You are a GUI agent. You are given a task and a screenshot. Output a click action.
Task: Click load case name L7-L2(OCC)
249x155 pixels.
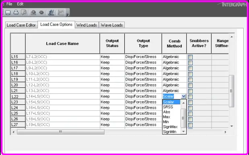point(37,57)
